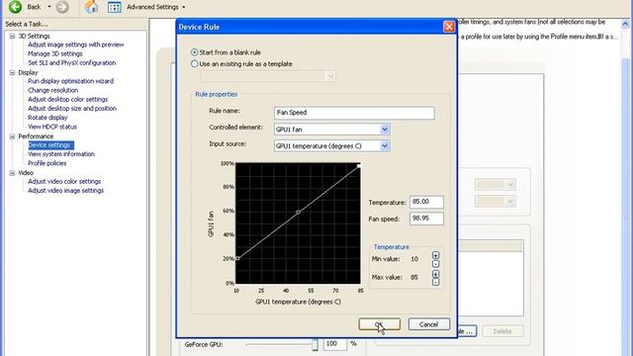Open Manage 3D settings
The width and height of the screenshot is (633, 356).
[x=55, y=53]
